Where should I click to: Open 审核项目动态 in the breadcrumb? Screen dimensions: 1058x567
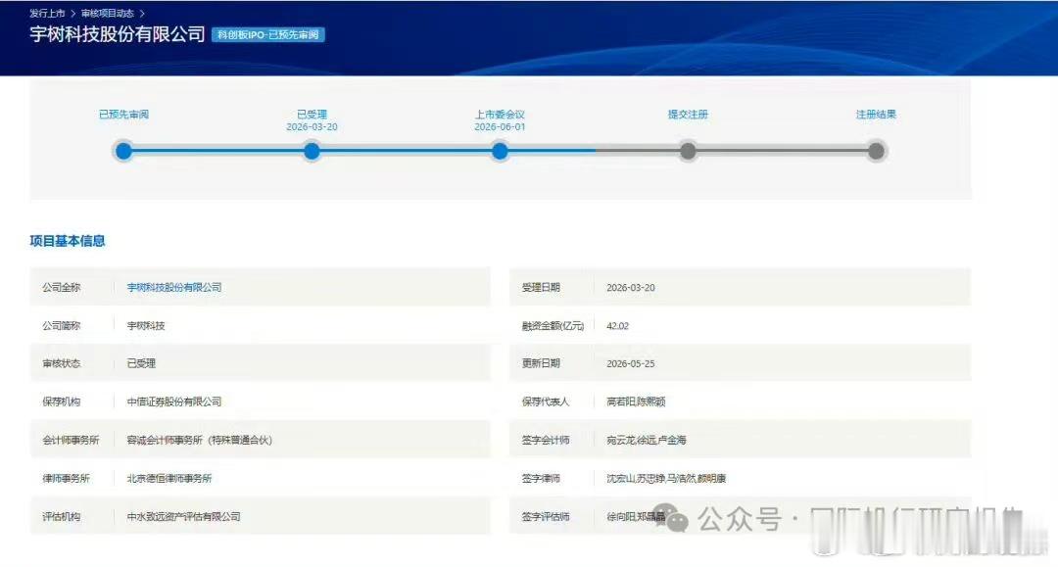[108, 13]
